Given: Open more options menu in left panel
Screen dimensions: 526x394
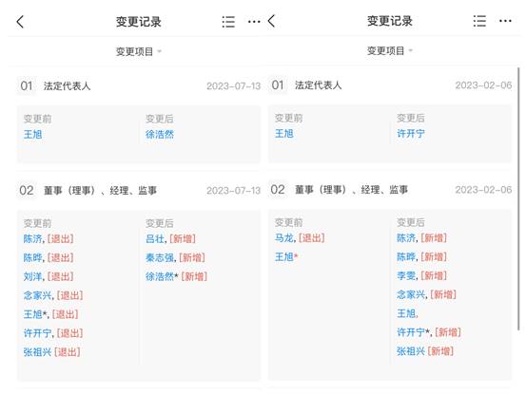Looking at the screenshot, I should [x=254, y=22].
